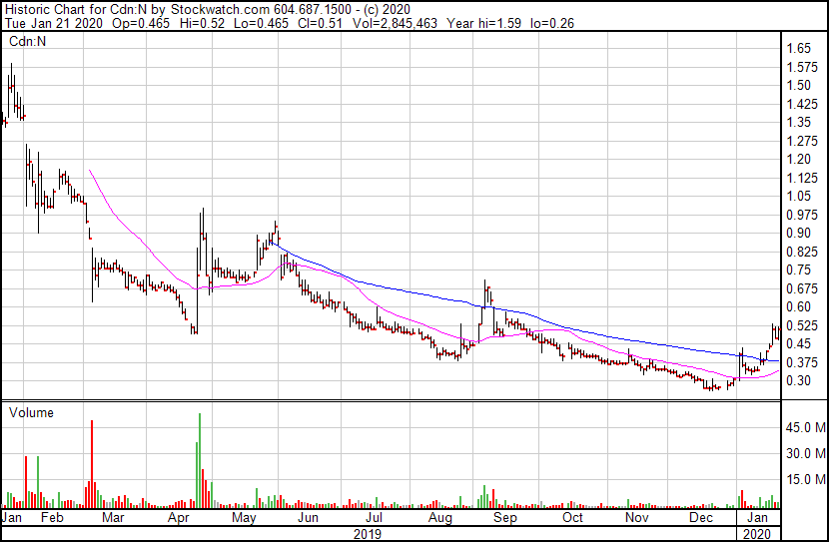Click the 0.60 price axis label
The height and width of the screenshot is (542, 829).
pyautogui.click(x=798, y=306)
